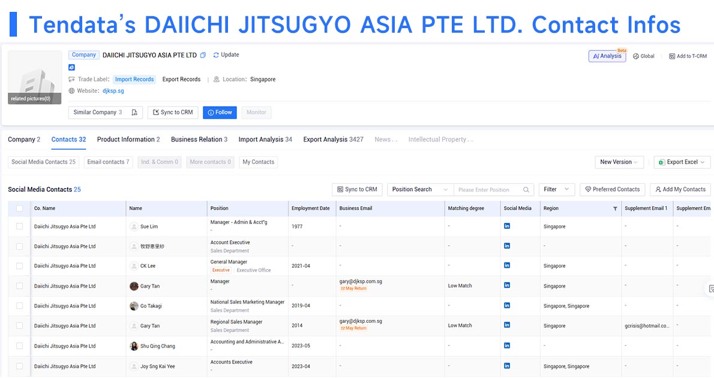
Task: Switch to the Company 2 tab
Action: [x=24, y=140]
